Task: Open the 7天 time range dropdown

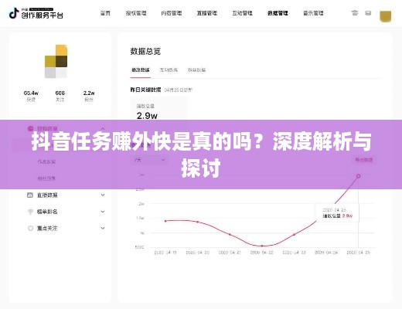Action: click(149, 160)
